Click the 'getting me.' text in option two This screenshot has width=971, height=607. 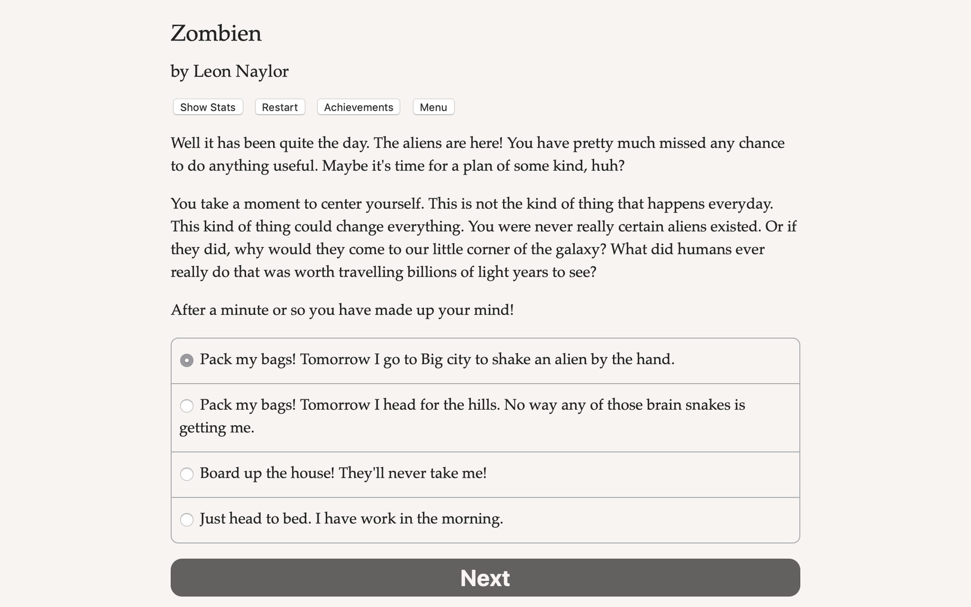[x=217, y=427]
